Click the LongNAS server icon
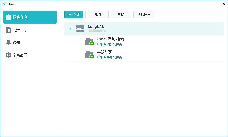Viewport: 228px width, 137px height. tap(80, 29)
